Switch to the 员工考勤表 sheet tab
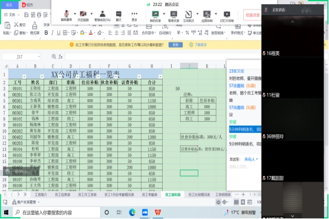 pos(150,195)
